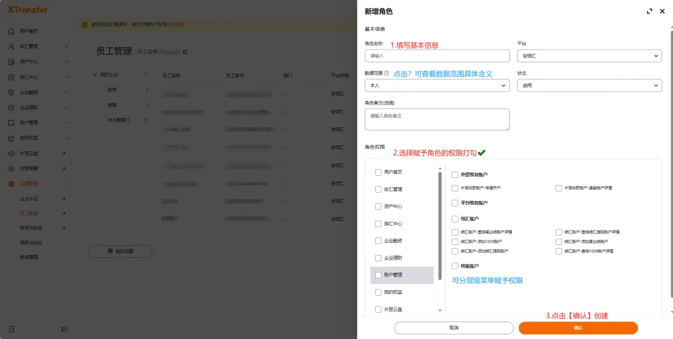The image size is (673, 339).
Task: Open 角色管理 in the sidebar submenu
Action: [x=29, y=257]
